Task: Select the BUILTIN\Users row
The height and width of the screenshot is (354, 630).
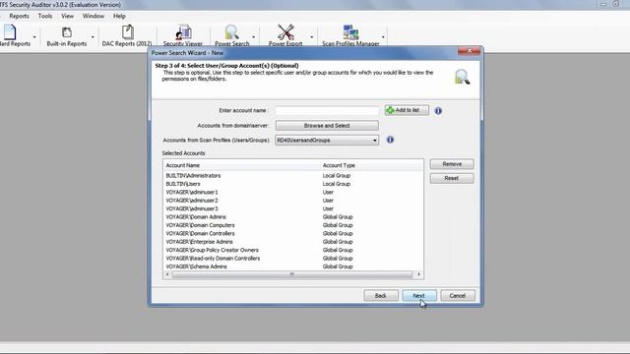Action: pyautogui.click(x=293, y=184)
